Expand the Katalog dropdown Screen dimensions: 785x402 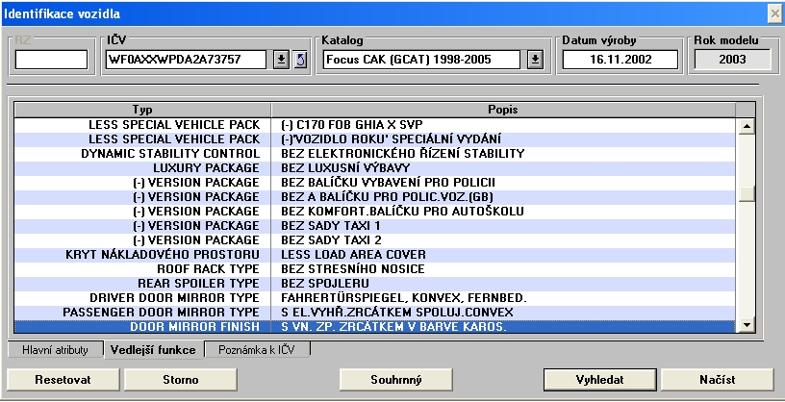[536, 60]
